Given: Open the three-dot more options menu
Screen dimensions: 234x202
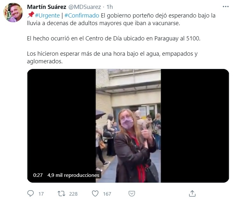Looking at the screenshot, I should pos(226,7).
